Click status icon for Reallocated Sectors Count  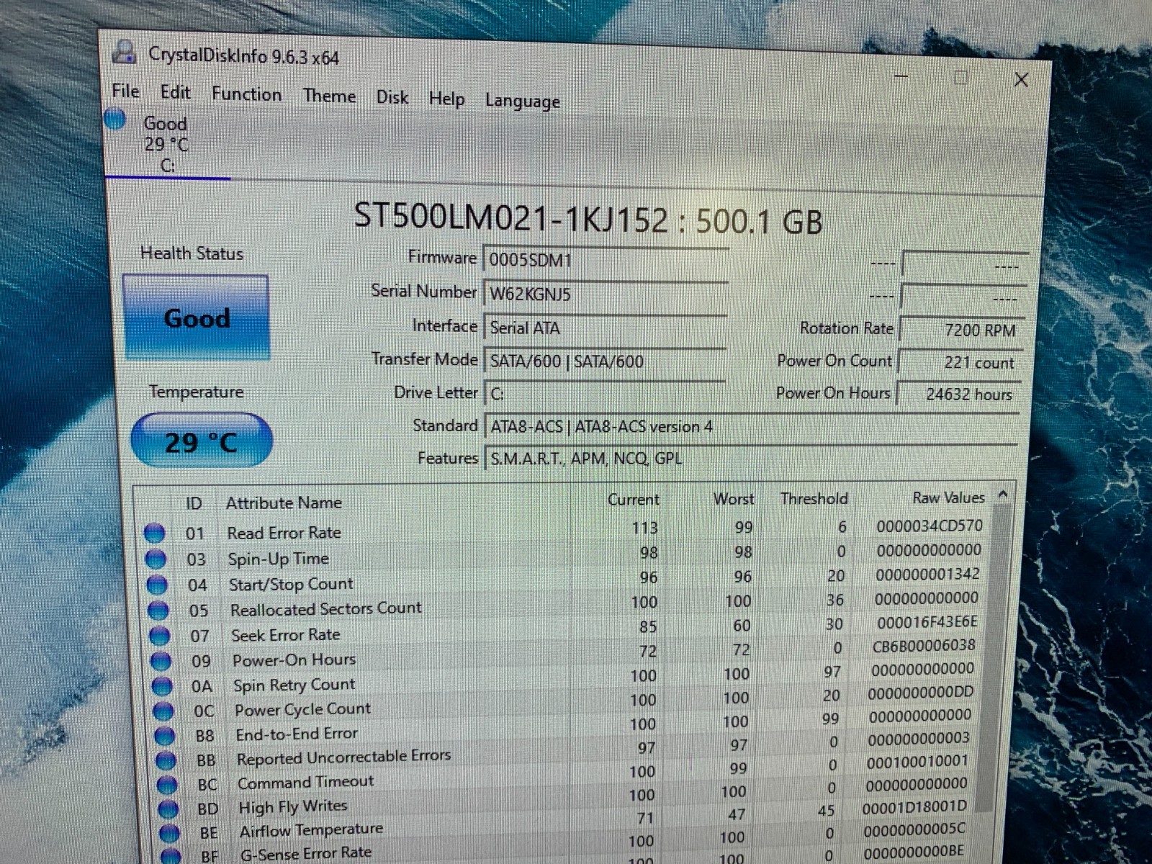pyautogui.click(x=158, y=611)
